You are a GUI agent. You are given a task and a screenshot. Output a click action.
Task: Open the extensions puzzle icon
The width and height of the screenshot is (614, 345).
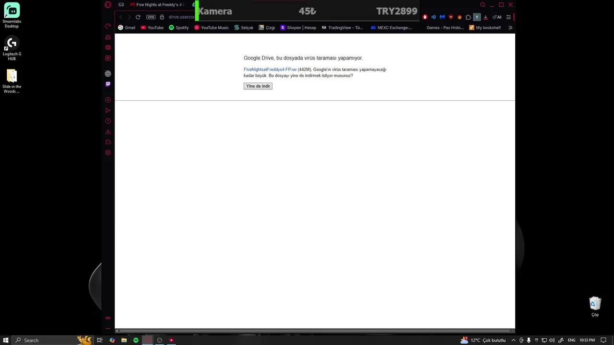pyautogui.click(x=468, y=17)
